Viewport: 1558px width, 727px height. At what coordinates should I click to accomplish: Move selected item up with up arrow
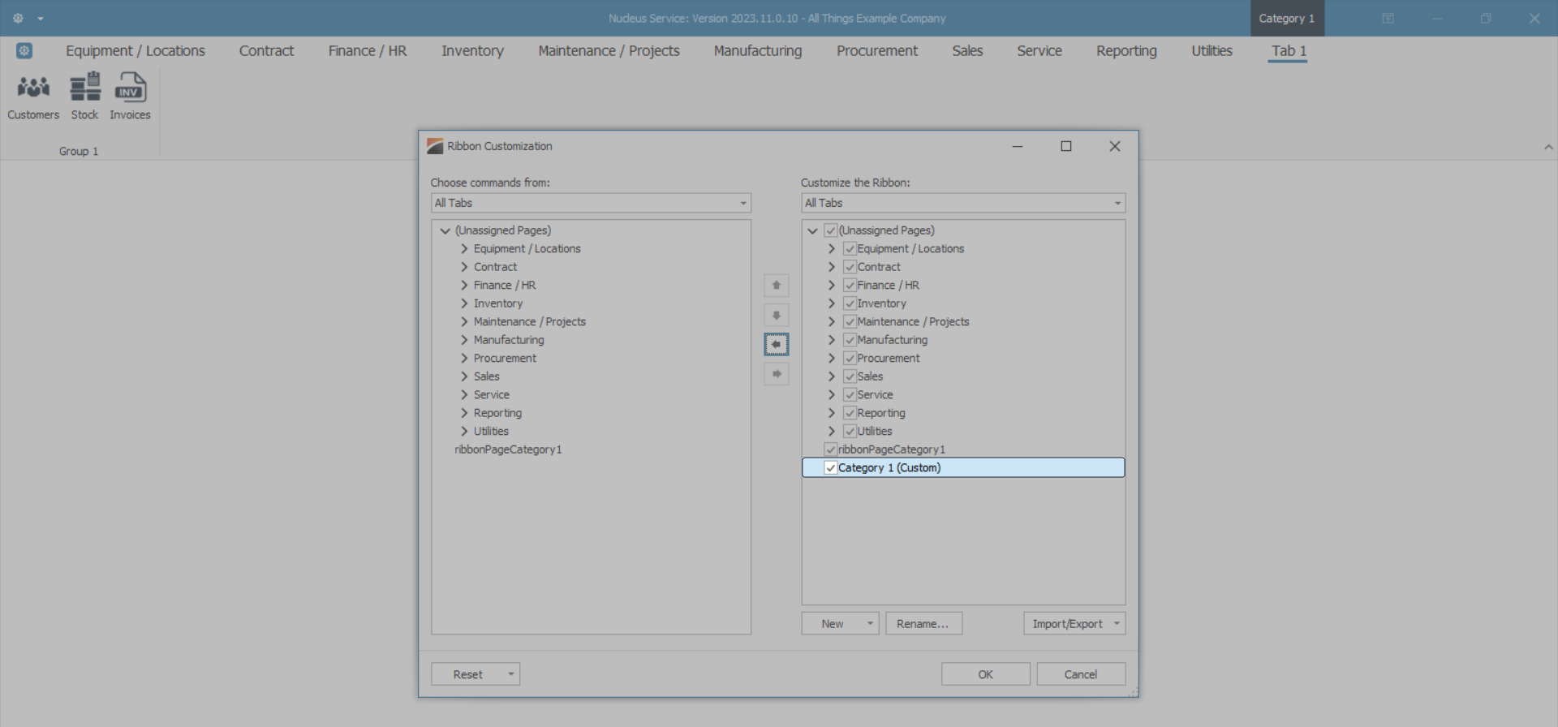pos(777,286)
